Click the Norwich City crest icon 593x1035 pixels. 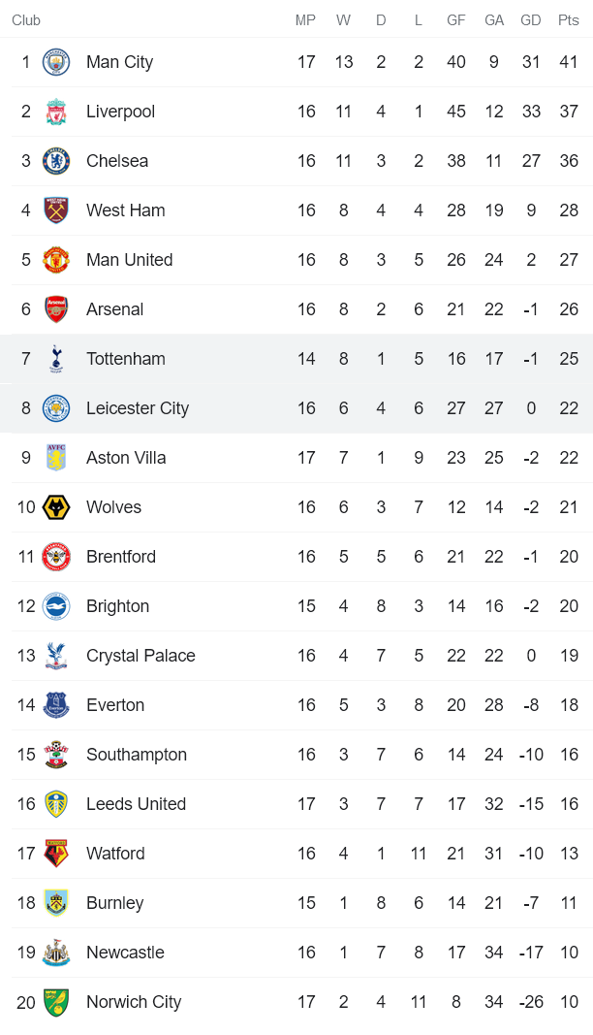(56, 1002)
